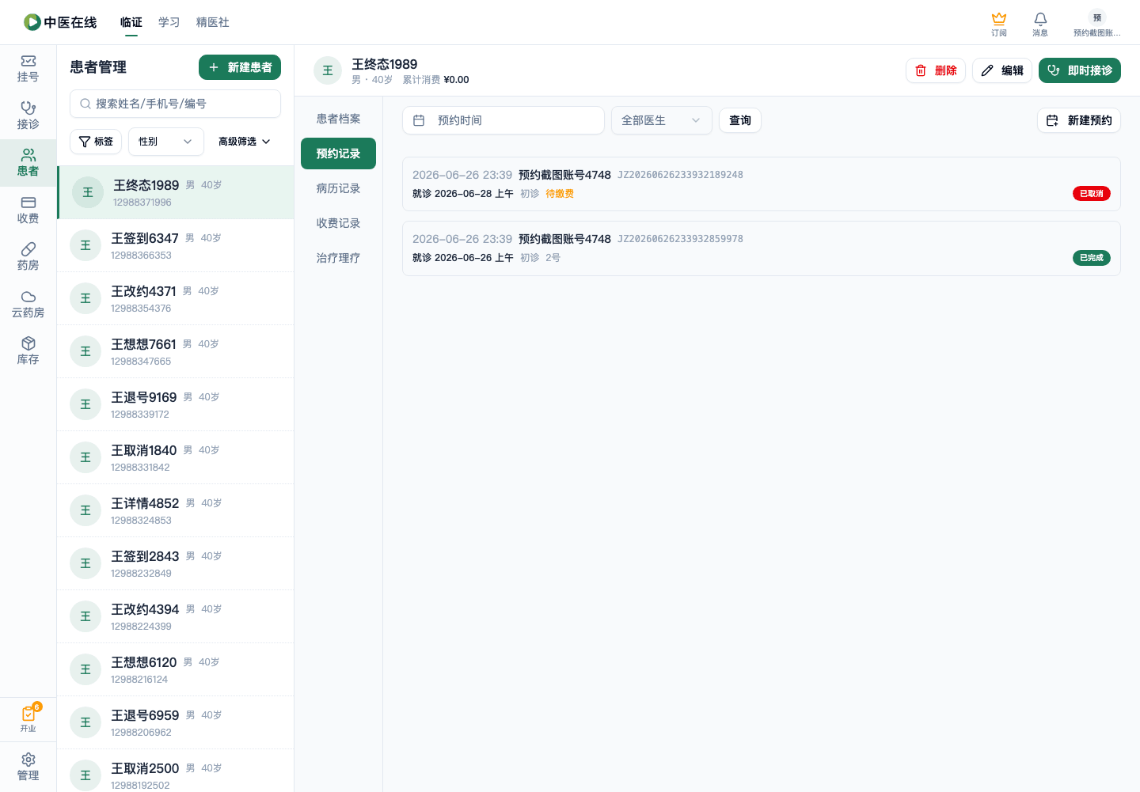Open the 挂号 registration sidebar icon
1140x792 pixels.
[x=28, y=69]
